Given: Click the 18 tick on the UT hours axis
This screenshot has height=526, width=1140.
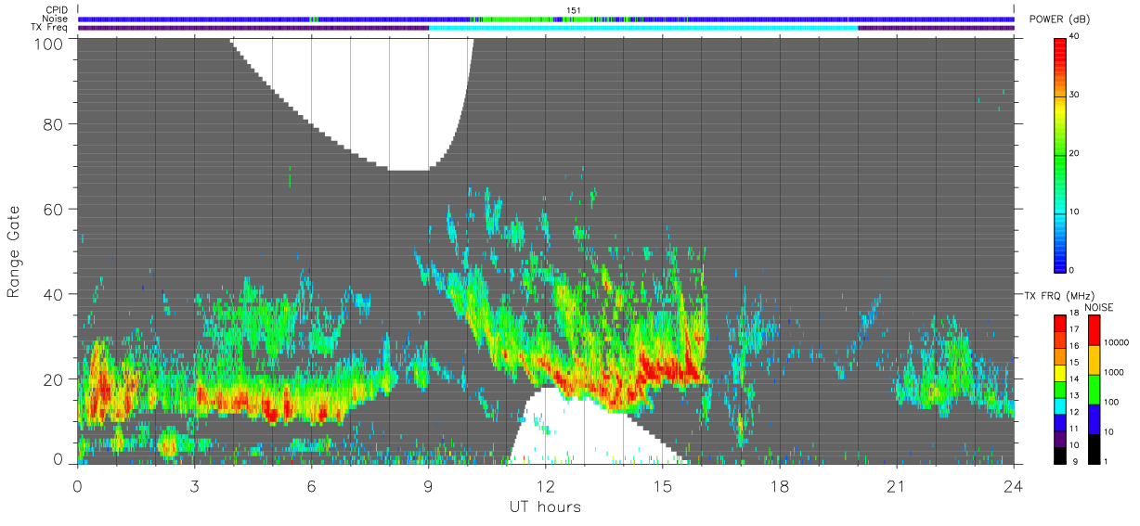Looking at the screenshot, I should [779, 486].
